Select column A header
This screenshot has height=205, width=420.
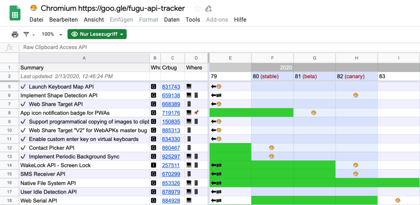pyautogui.click(x=84, y=58)
